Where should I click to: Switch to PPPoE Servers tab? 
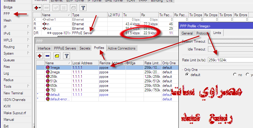[x=65, y=48]
